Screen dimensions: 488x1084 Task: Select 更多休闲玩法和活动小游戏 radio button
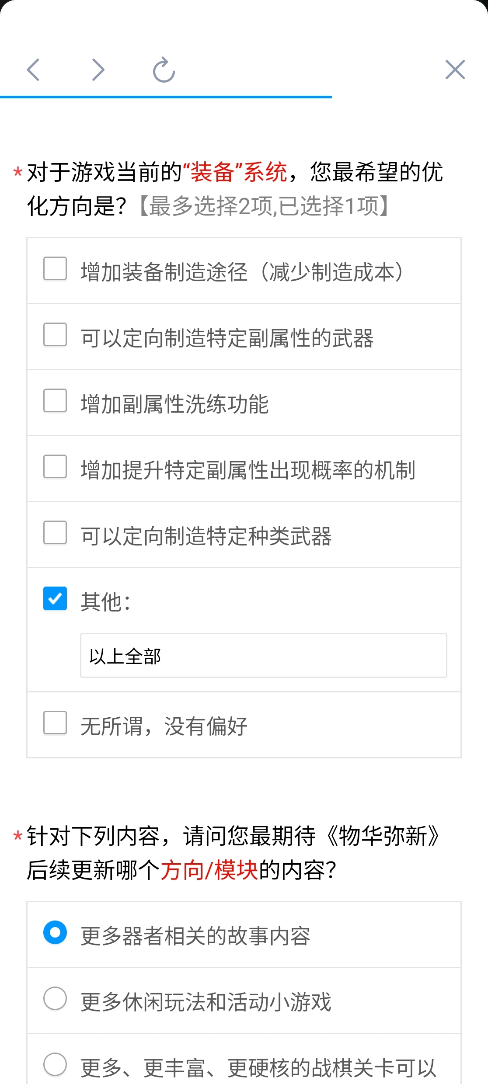point(55,998)
